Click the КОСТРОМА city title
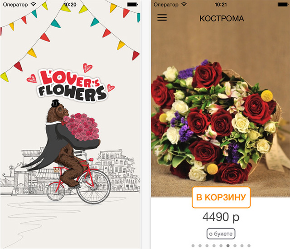This screenshot has height=249, width=290. click(x=222, y=19)
